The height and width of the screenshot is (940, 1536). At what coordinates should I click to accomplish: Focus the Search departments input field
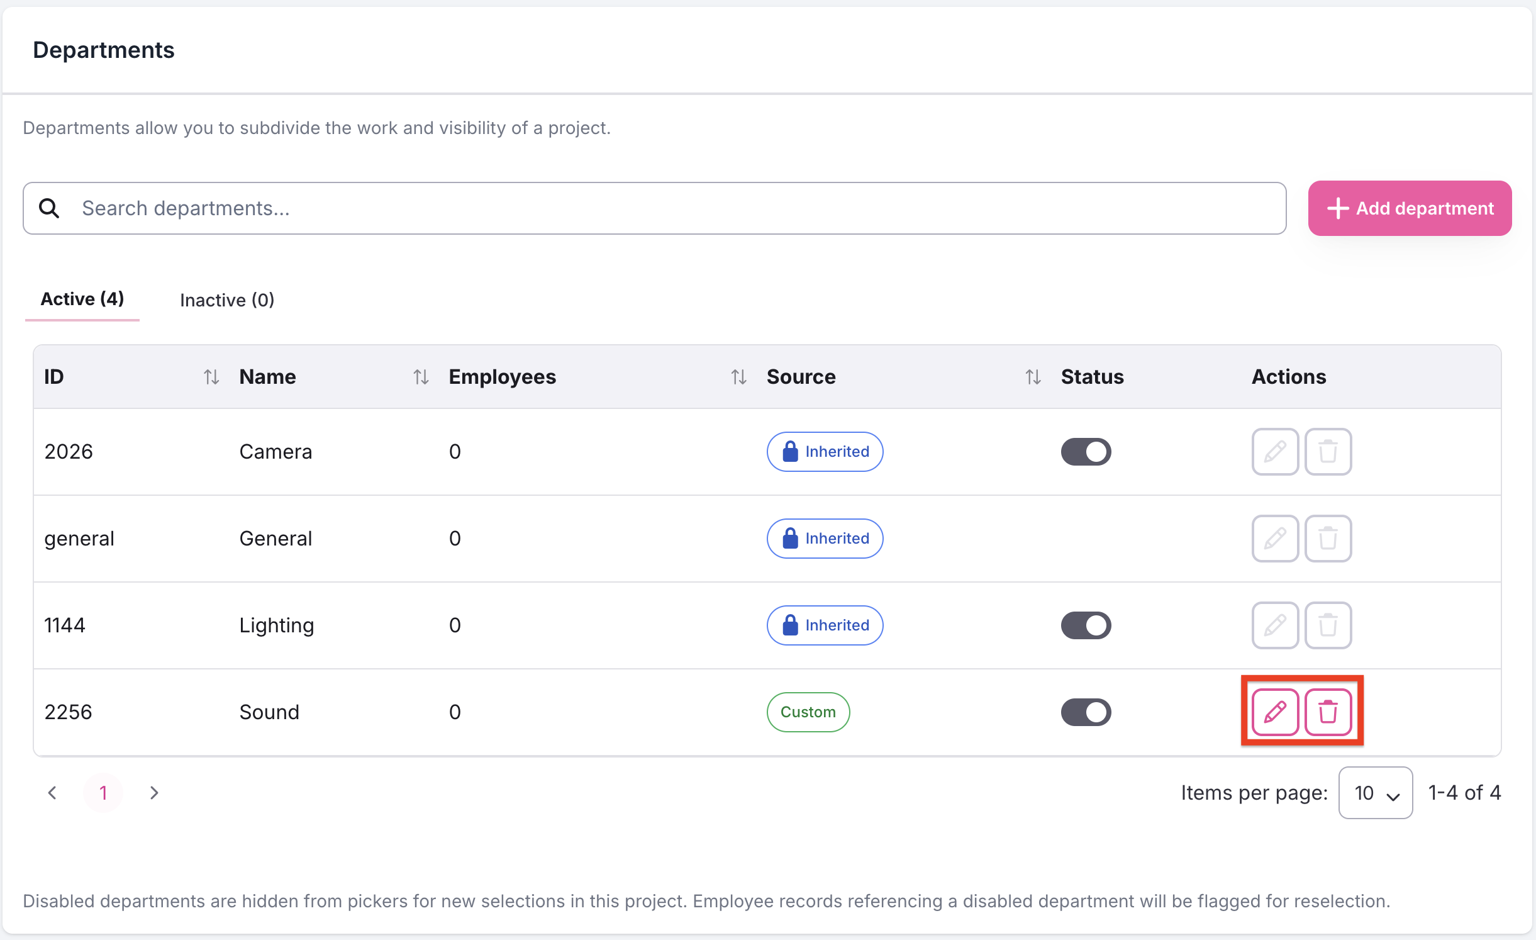(x=654, y=208)
